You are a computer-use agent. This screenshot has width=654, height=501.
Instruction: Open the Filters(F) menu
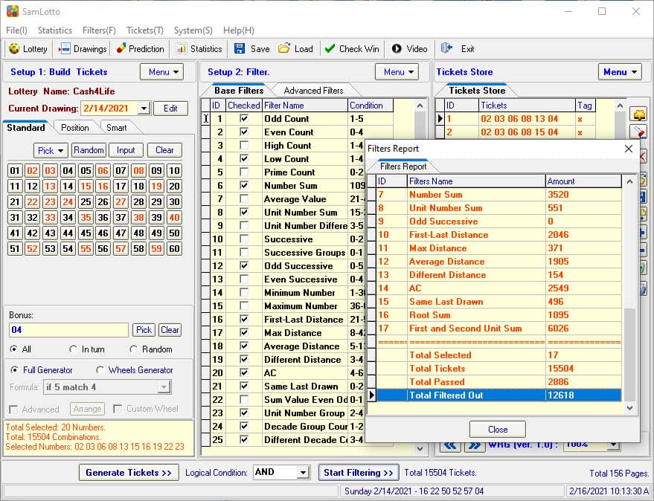click(99, 30)
